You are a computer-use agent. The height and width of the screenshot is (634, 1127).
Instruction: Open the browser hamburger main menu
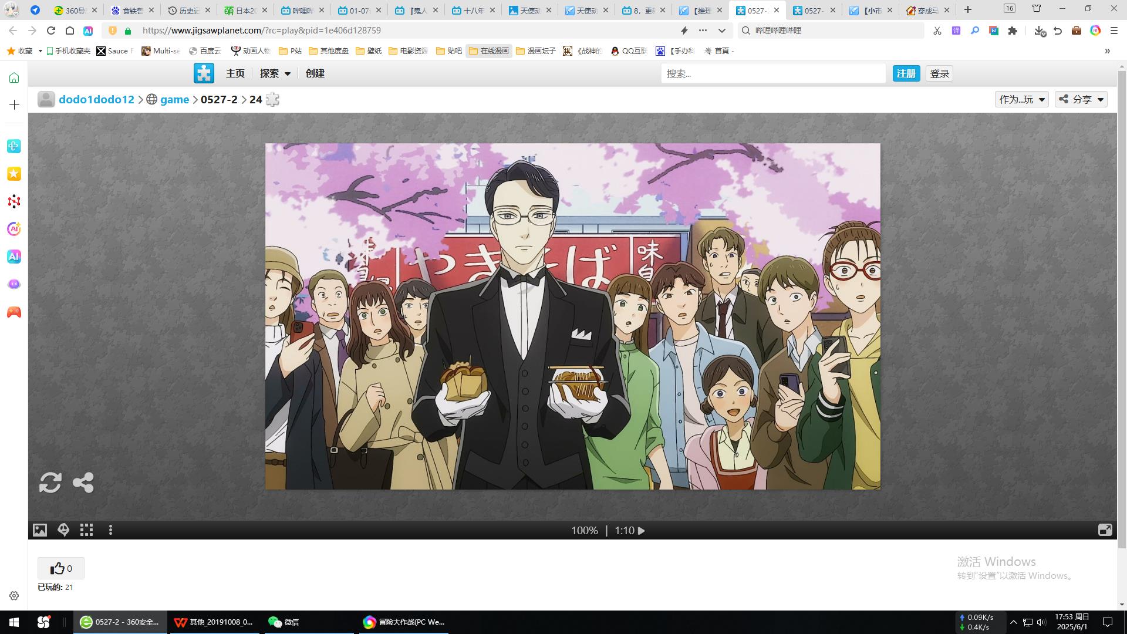click(1114, 31)
